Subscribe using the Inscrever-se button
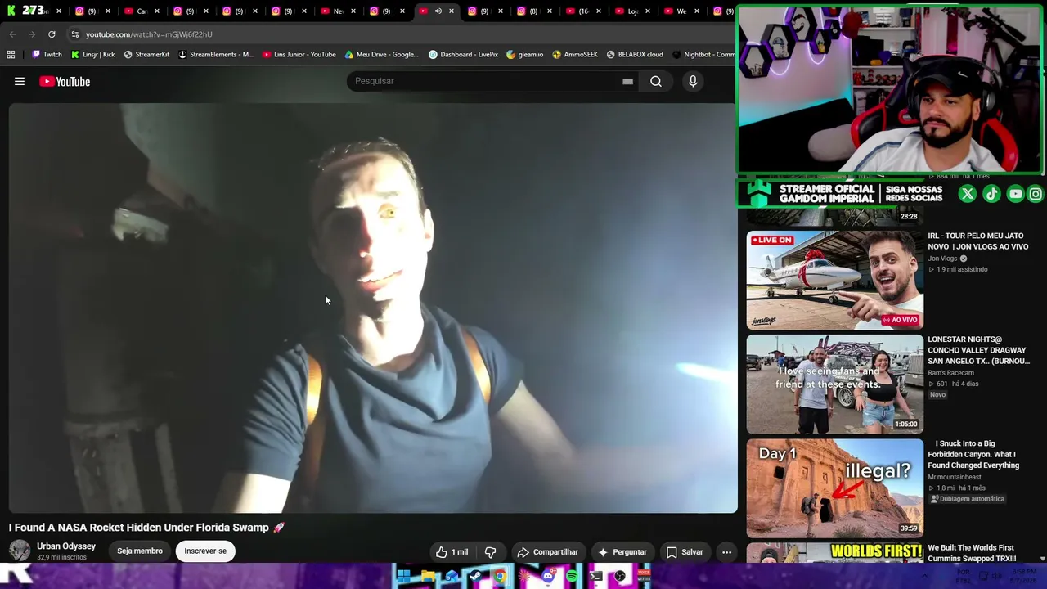Screen dimensions: 1047x589 tap(205, 551)
